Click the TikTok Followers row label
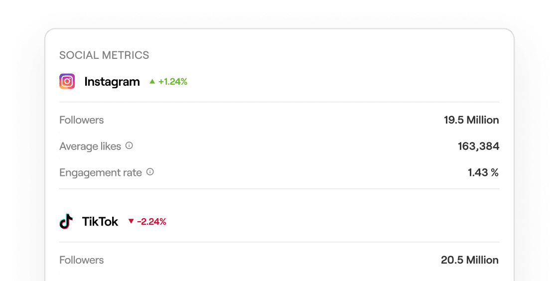The width and height of the screenshot is (559, 281). pyautogui.click(x=82, y=260)
